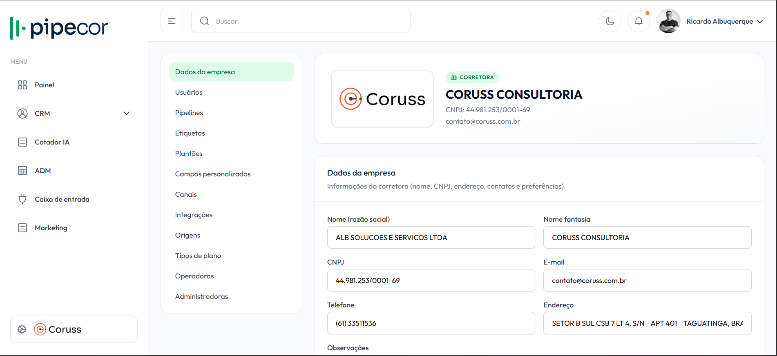Click the Marketing sidebar icon
The width and height of the screenshot is (777, 356).
click(x=22, y=228)
